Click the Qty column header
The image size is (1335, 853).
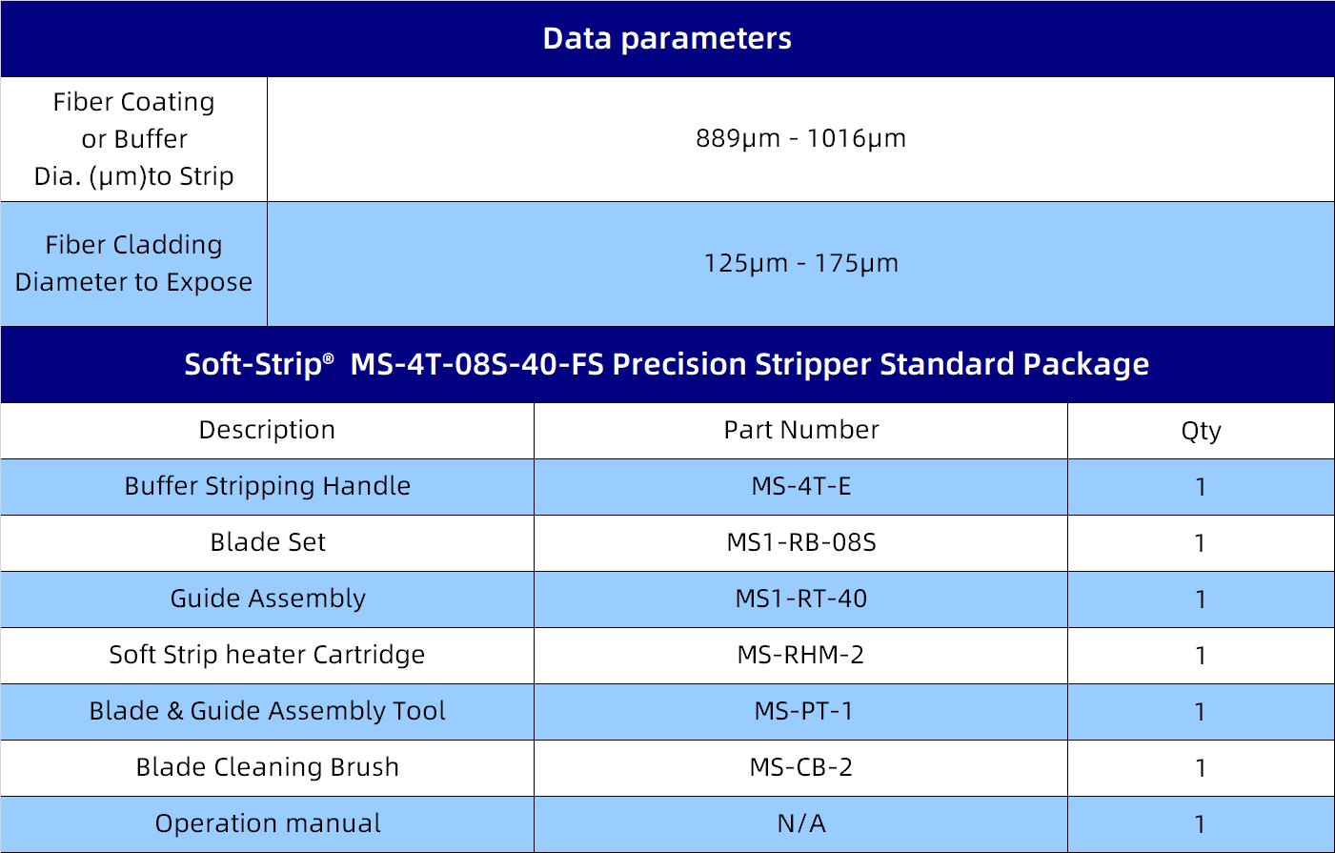pos(1201,431)
